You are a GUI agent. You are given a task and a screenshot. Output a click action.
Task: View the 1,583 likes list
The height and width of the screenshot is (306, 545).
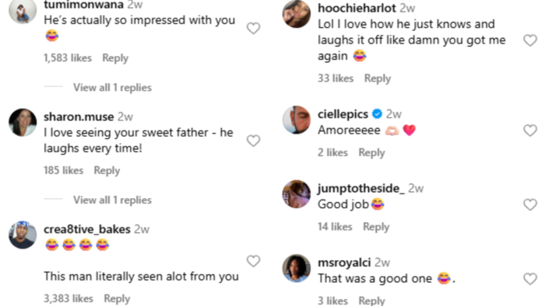tap(68, 57)
